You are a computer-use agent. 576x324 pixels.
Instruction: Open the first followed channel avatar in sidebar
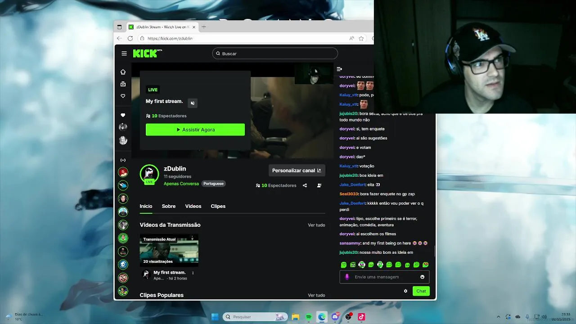coord(123,127)
